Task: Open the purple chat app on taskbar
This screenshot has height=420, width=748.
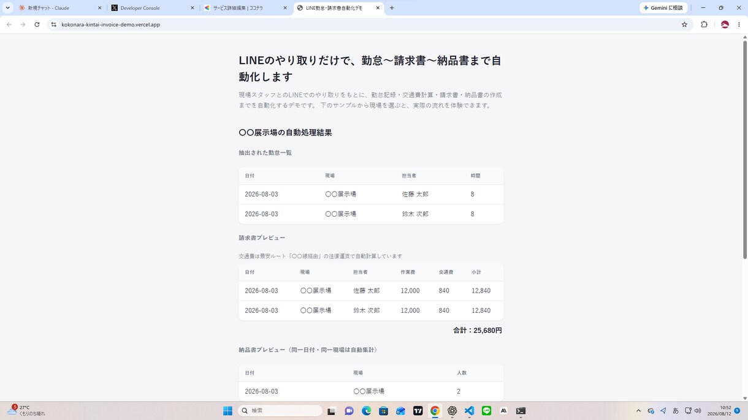Action: click(x=349, y=411)
